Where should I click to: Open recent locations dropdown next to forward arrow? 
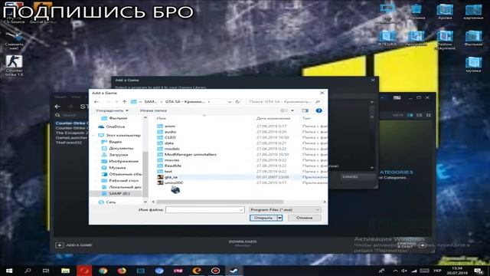coord(116,102)
